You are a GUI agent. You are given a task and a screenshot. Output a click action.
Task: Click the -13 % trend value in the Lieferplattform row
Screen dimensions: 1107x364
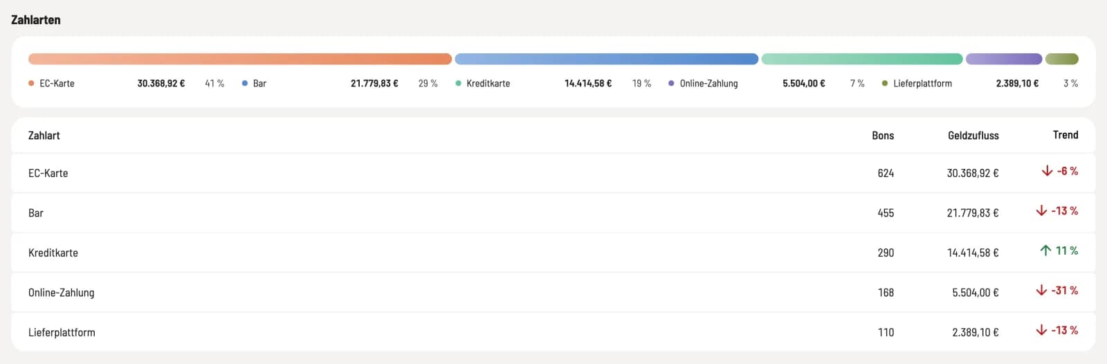tap(1065, 330)
